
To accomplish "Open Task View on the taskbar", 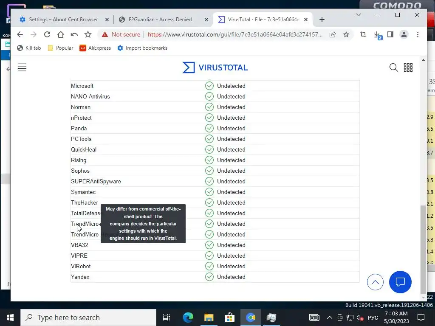I will tap(167, 318).
